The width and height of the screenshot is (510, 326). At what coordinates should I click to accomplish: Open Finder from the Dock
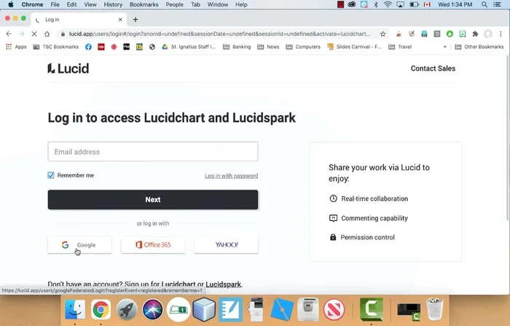click(x=75, y=309)
